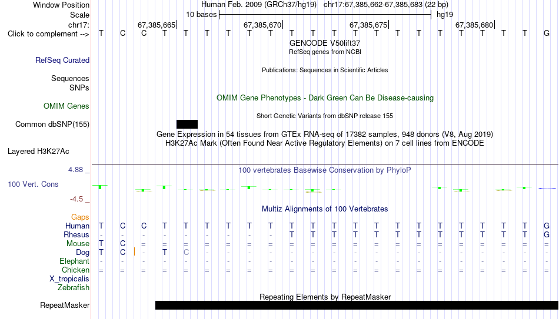This screenshot has height=319, width=559.
Task: Click 'Publications: Sequences in Scientific Articles' title
Action: [x=325, y=70]
